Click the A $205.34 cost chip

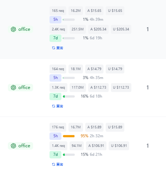click(98, 29)
